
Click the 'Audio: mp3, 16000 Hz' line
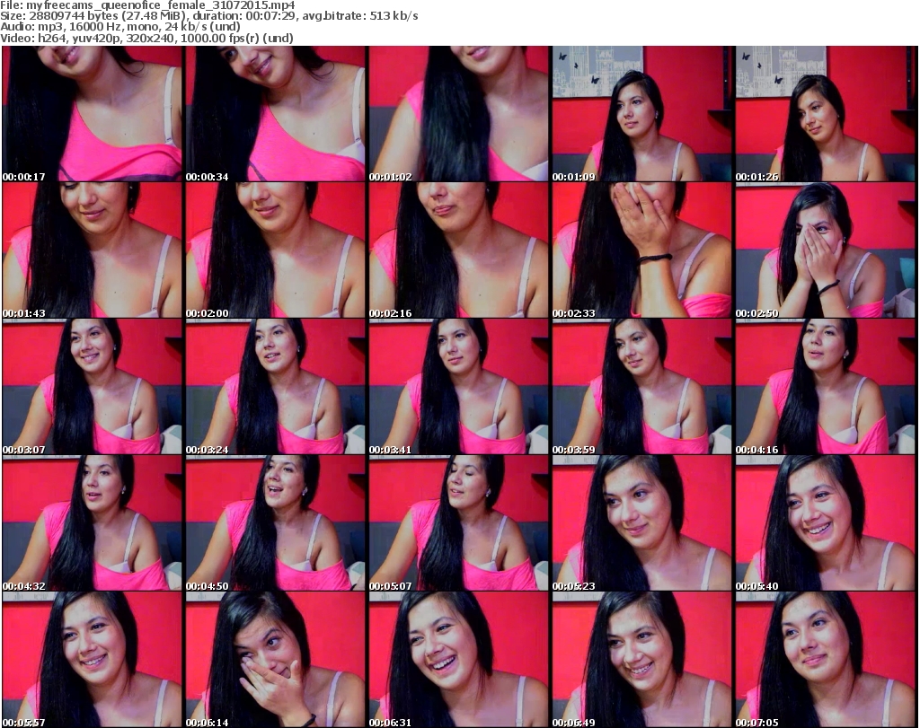[x=120, y=27]
